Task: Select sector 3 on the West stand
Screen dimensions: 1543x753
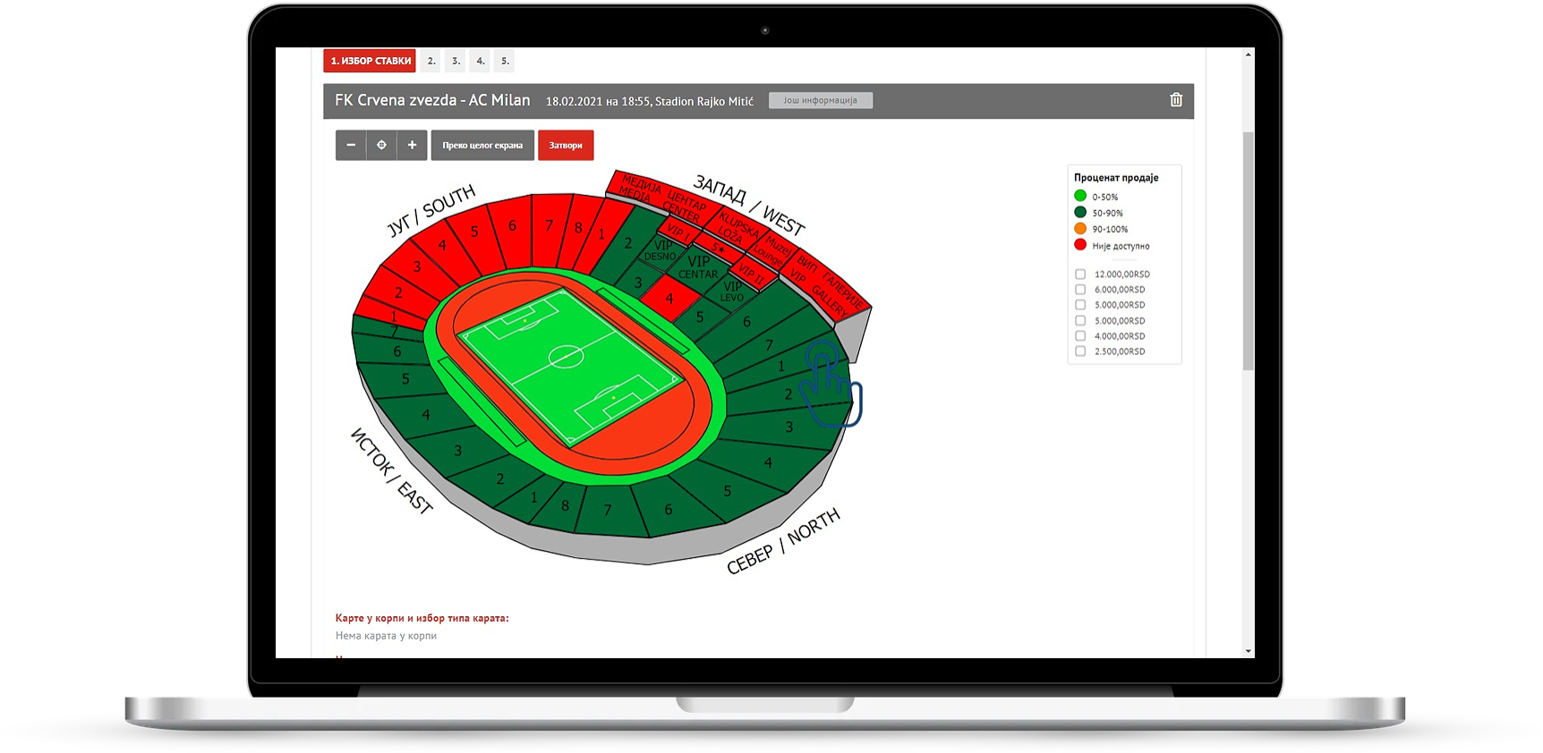Action: pos(638,283)
